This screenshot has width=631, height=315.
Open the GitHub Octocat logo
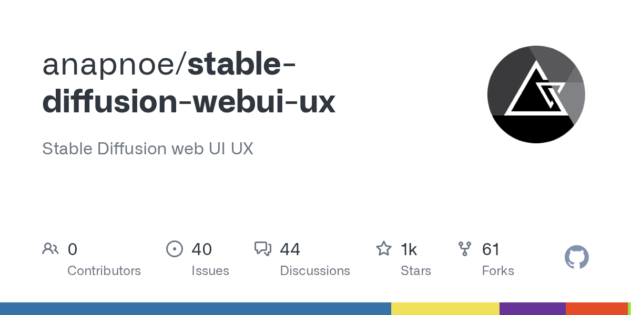point(576,258)
